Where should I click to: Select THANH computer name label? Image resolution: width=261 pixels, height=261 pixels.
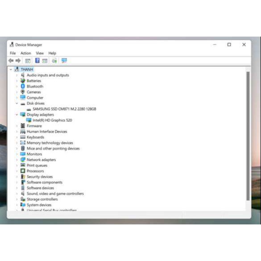[x=27, y=70]
